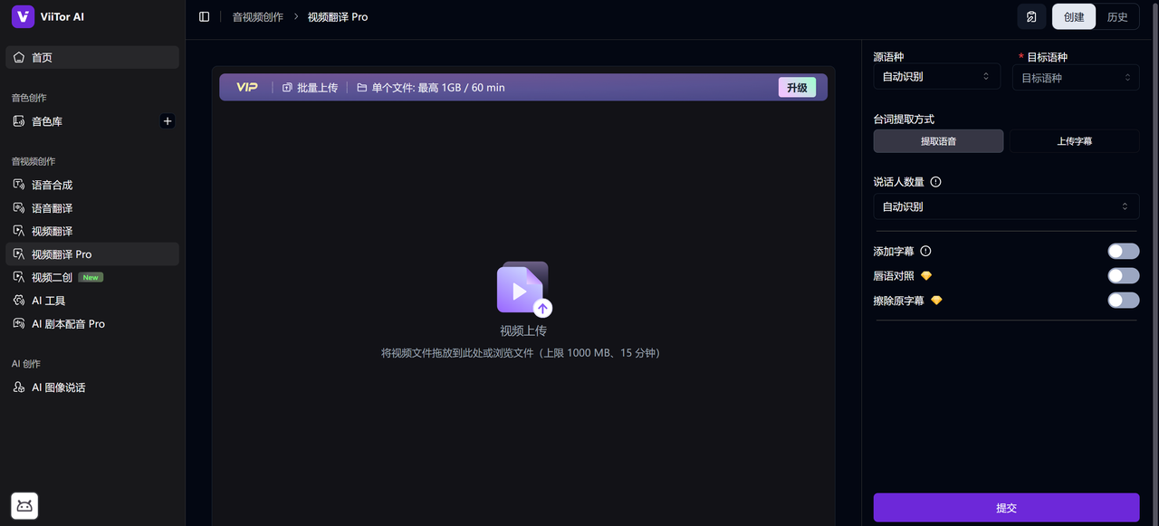Click the diamond icon beside 唇语对照
This screenshot has height=526, width=1159.
point(926,276)
